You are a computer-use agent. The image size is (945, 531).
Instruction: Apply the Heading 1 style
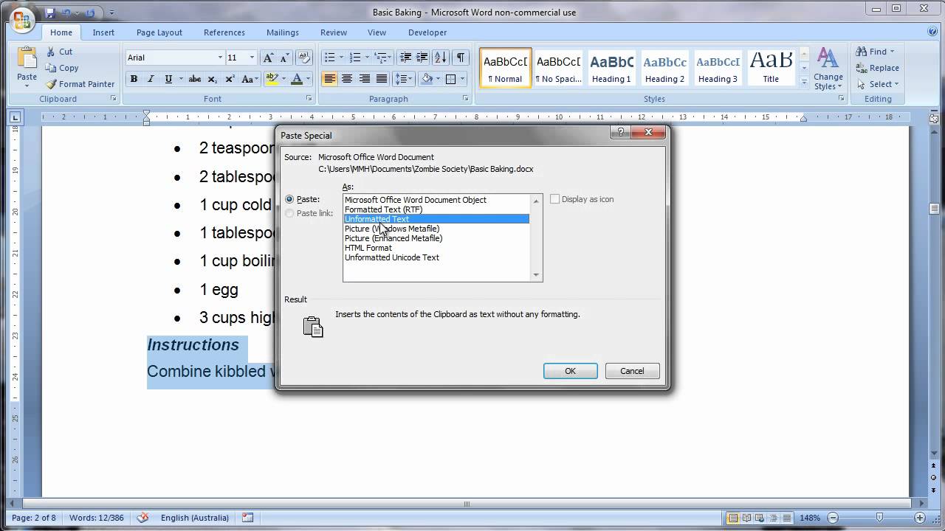tap(611, 69)
